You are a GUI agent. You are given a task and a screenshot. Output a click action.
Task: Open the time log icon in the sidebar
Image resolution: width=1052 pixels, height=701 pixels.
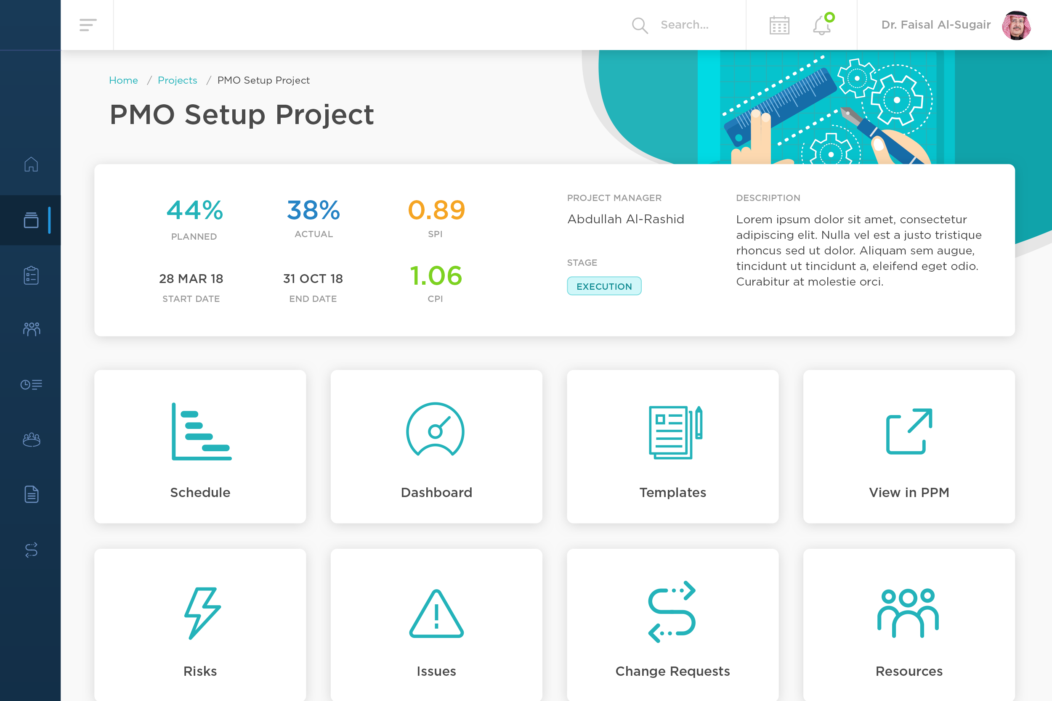30,384
